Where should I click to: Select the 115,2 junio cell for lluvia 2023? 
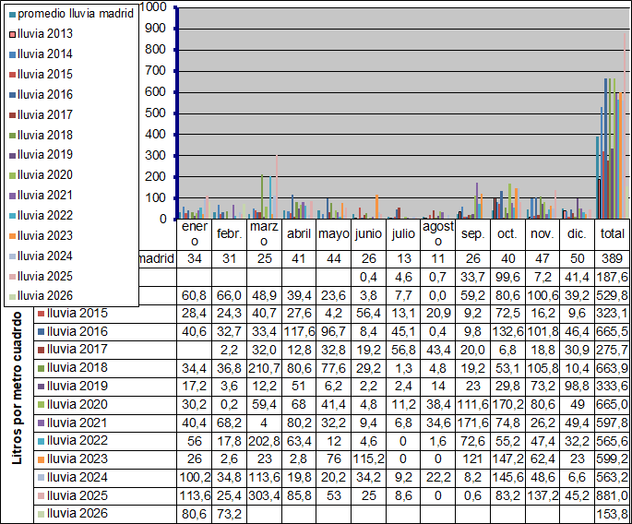368,460
